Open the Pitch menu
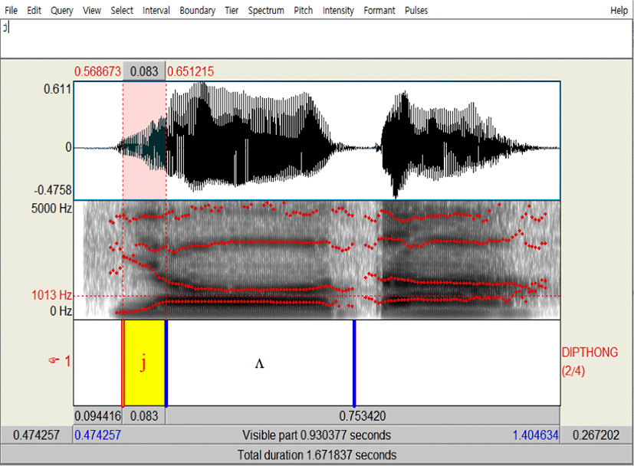Screen dimensions: 634x466 coord(304,10)
